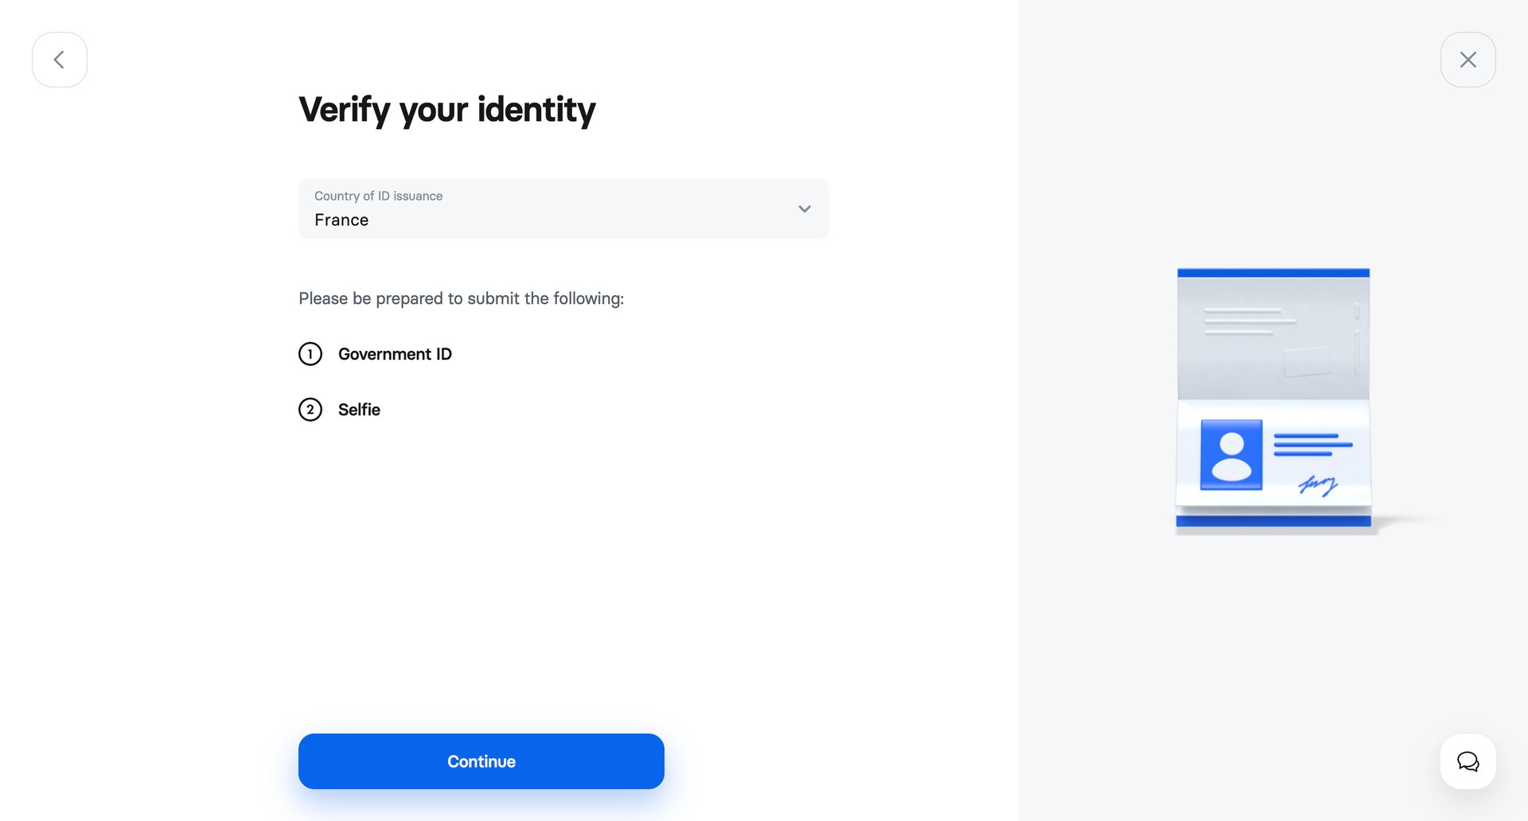Click the Verify your identity heading
This screenshot has height=821, width=1528.
(x=446, y=110)
